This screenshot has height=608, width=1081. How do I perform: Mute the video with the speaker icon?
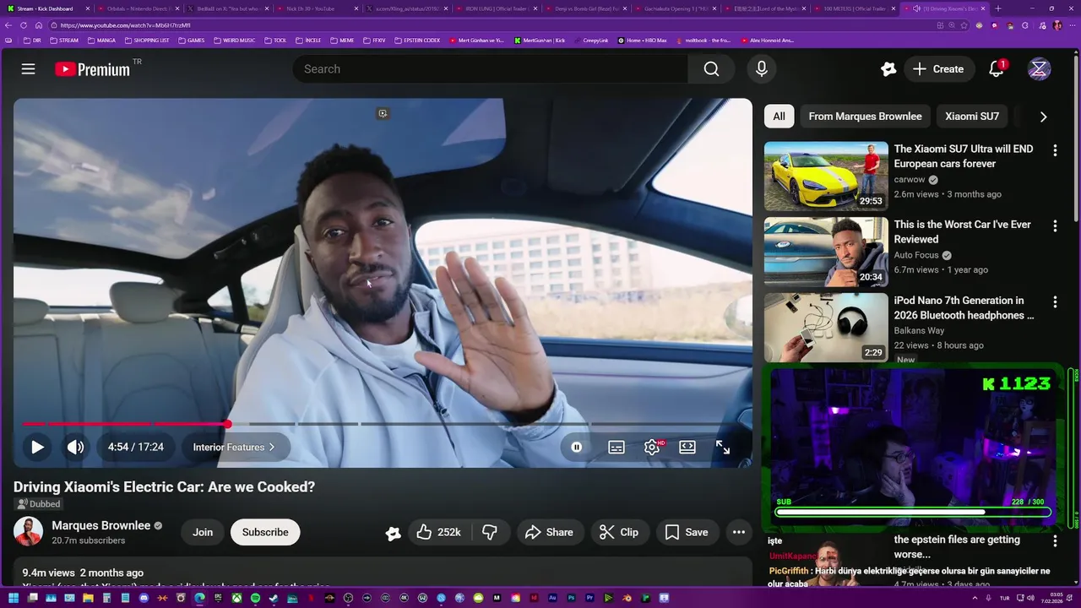click(76, 448)
